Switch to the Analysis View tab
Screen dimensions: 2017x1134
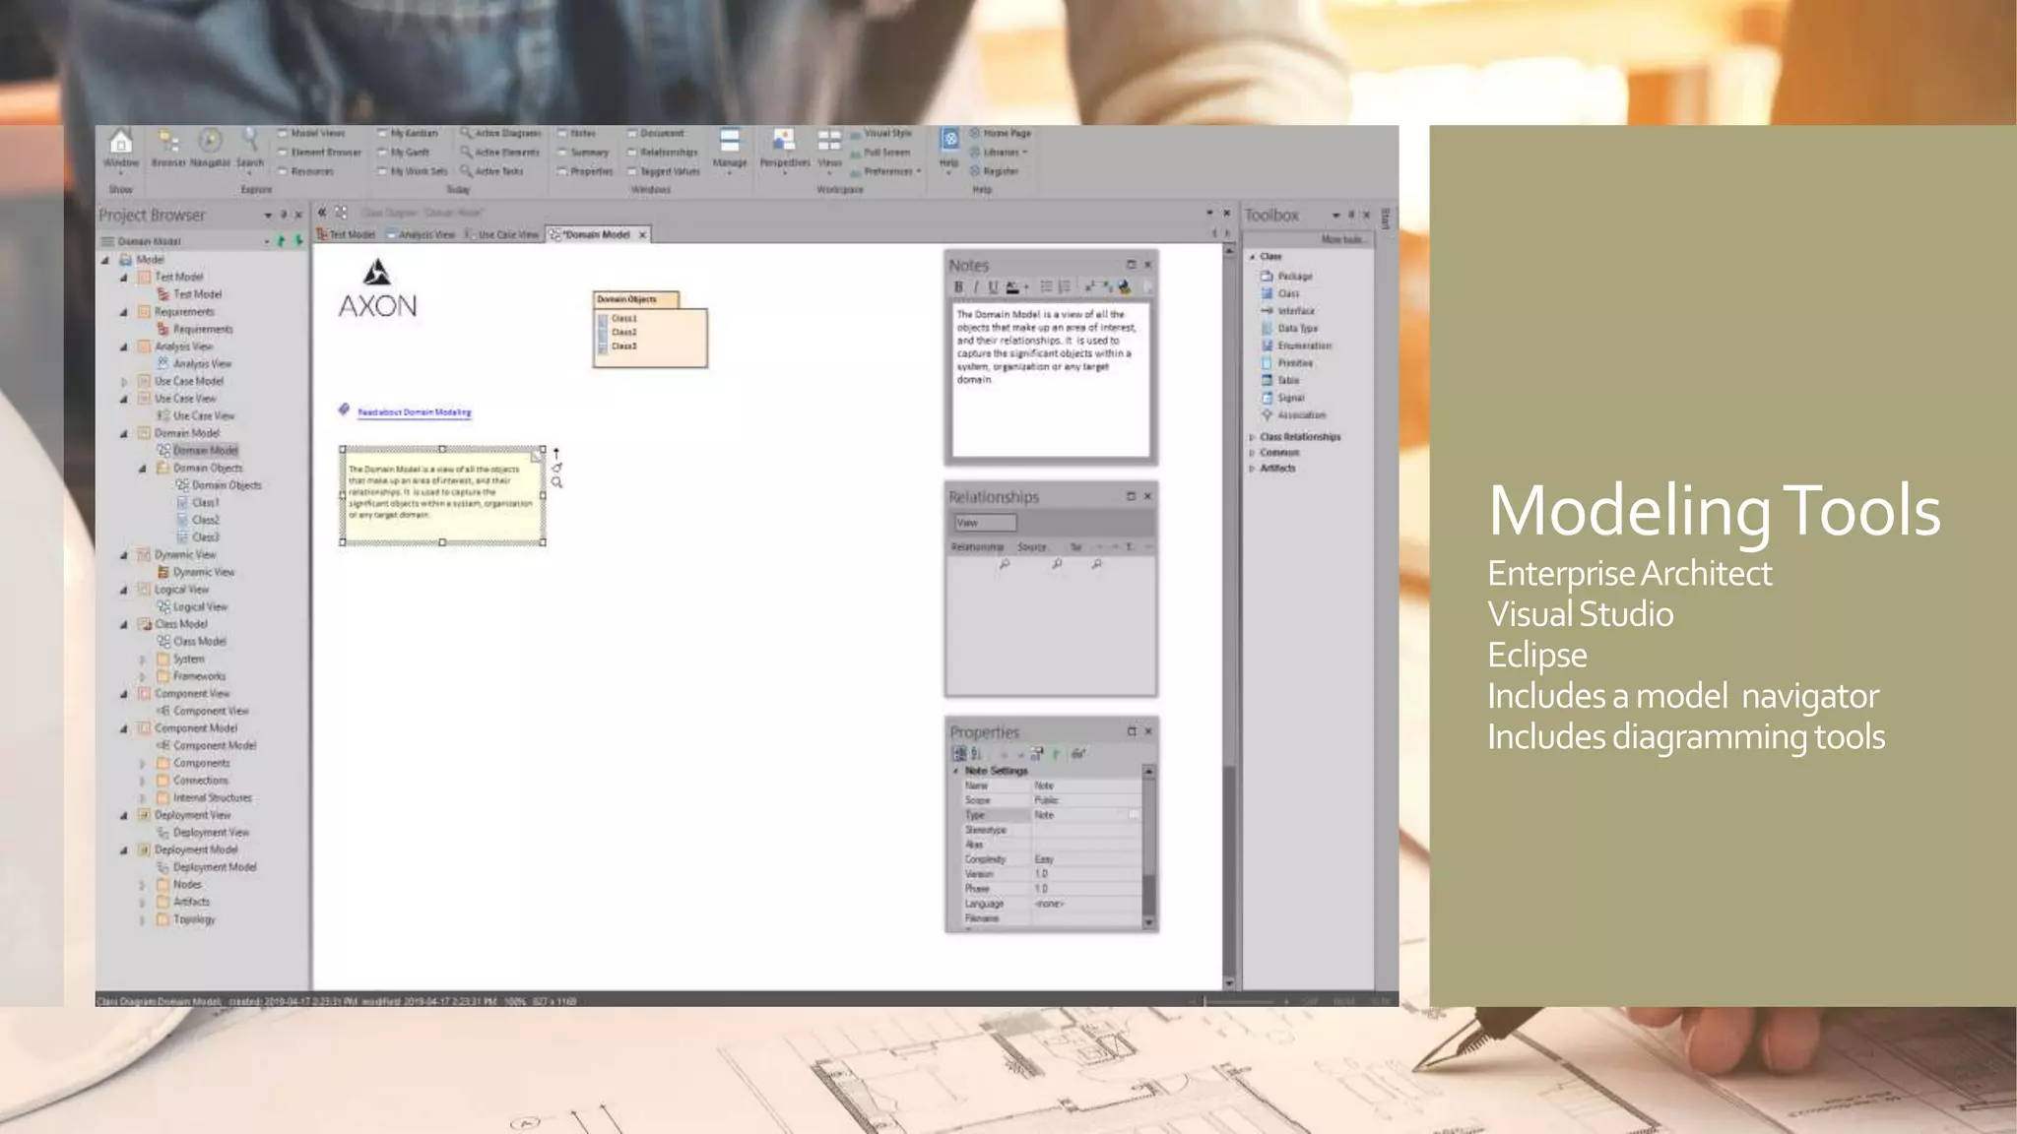click(x=421, y=235)
